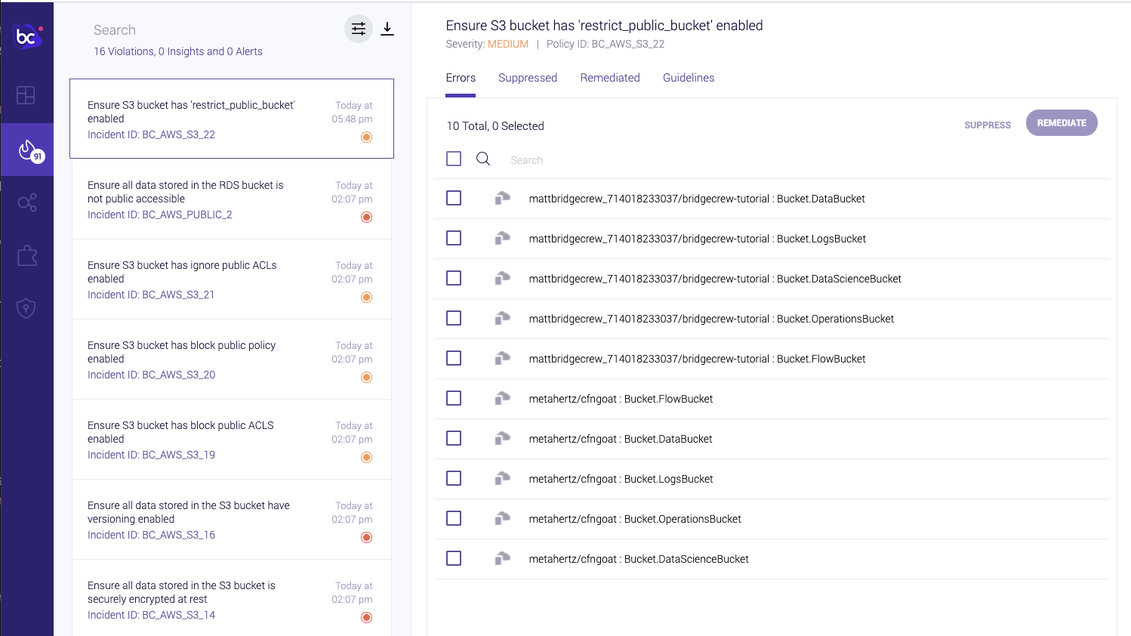Check metahertz/cfngoat Bucket.LogsBucket checkbox
Viewport: 1131px width, 636px height.
[x=454, y=478]
